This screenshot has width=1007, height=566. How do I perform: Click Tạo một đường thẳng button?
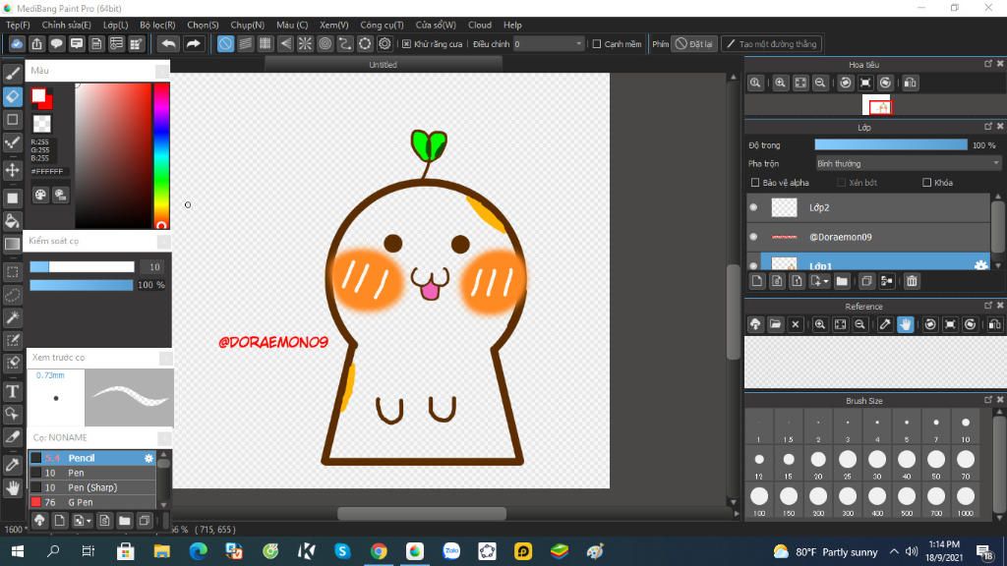coord(771,43)
